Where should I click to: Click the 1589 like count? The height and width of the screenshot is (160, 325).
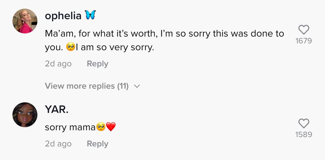coord(303,135)
